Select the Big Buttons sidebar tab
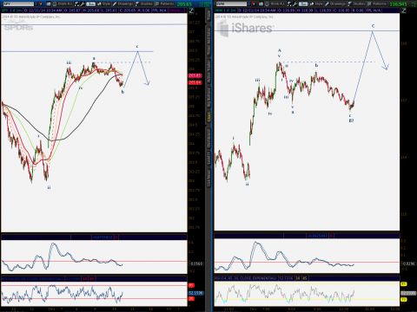 [x=208, y=98]
